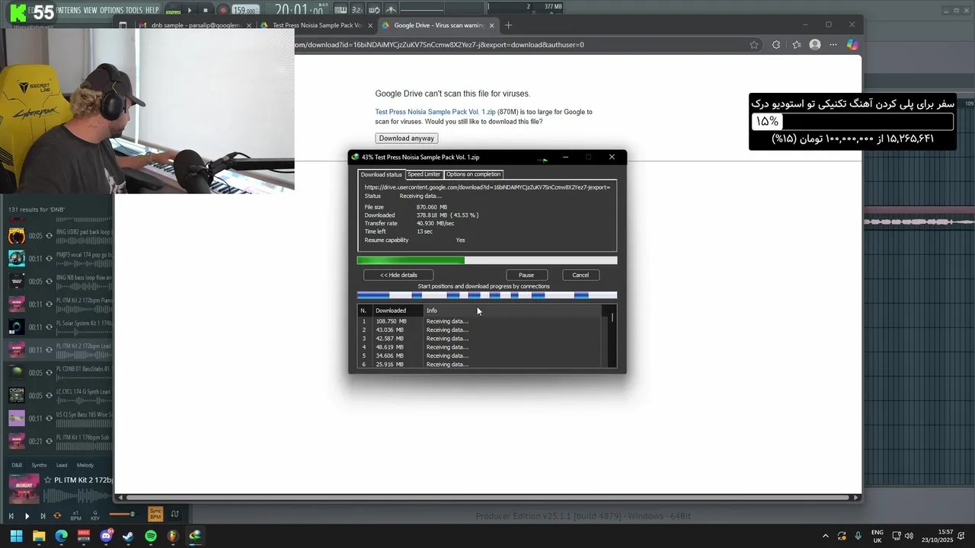
Task: Open the Options on completion tab
Action: click(x=473, y=174)
